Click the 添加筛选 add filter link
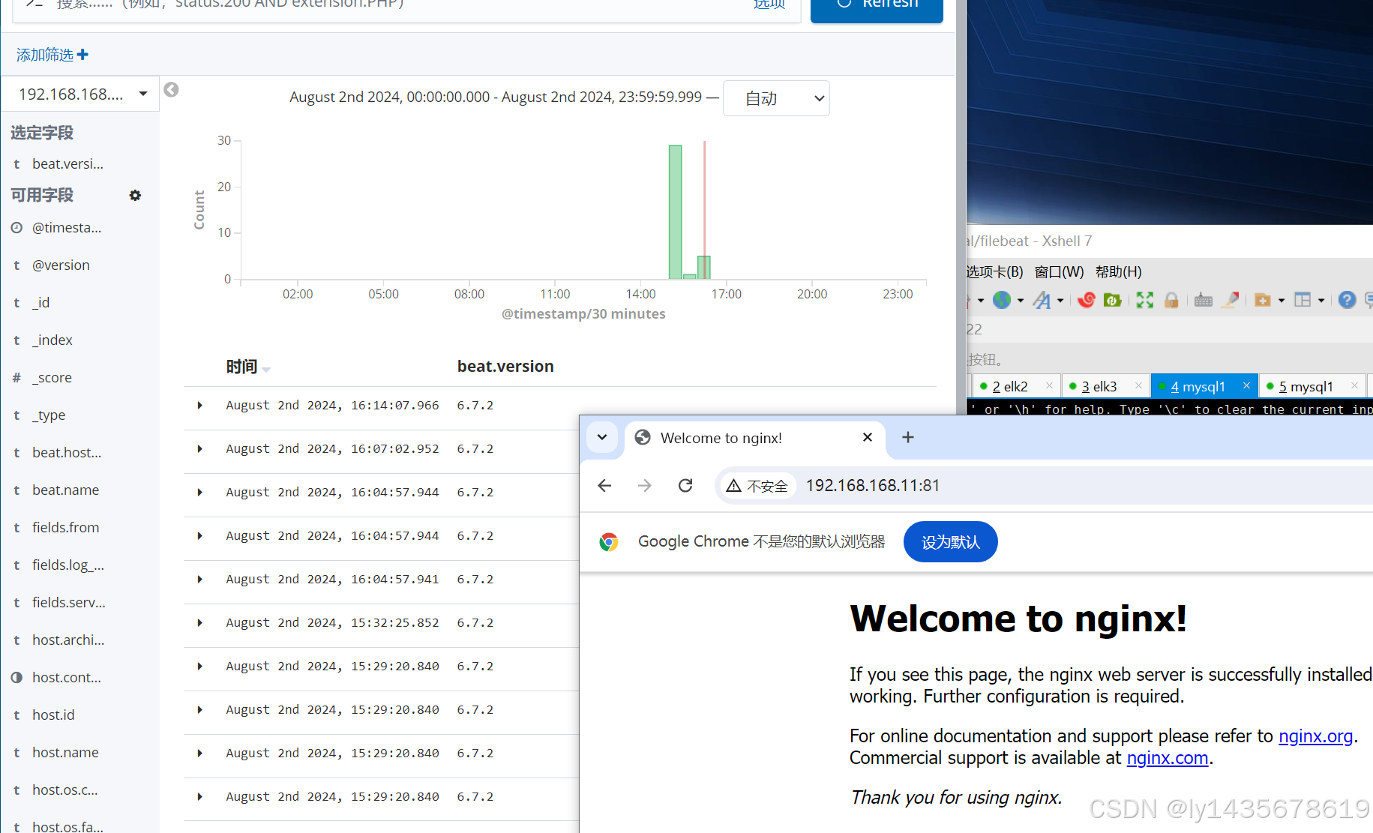 pos(52,55)
